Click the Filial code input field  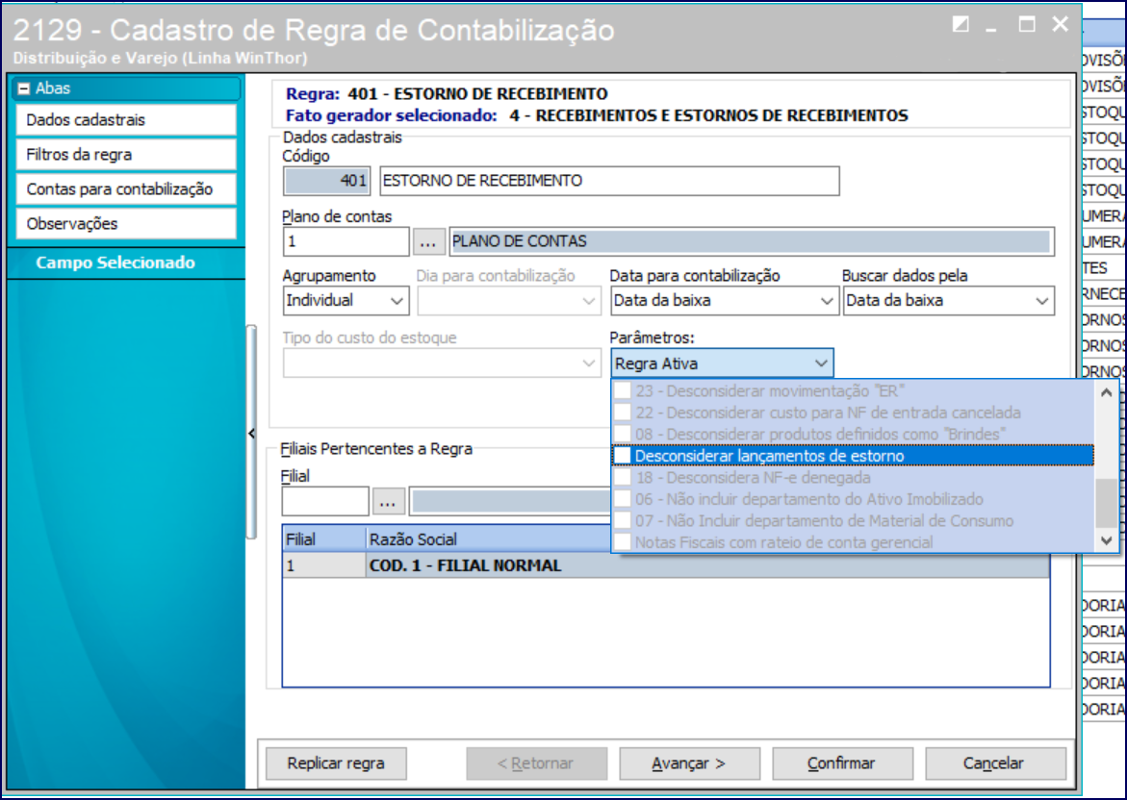pos(325,502)
